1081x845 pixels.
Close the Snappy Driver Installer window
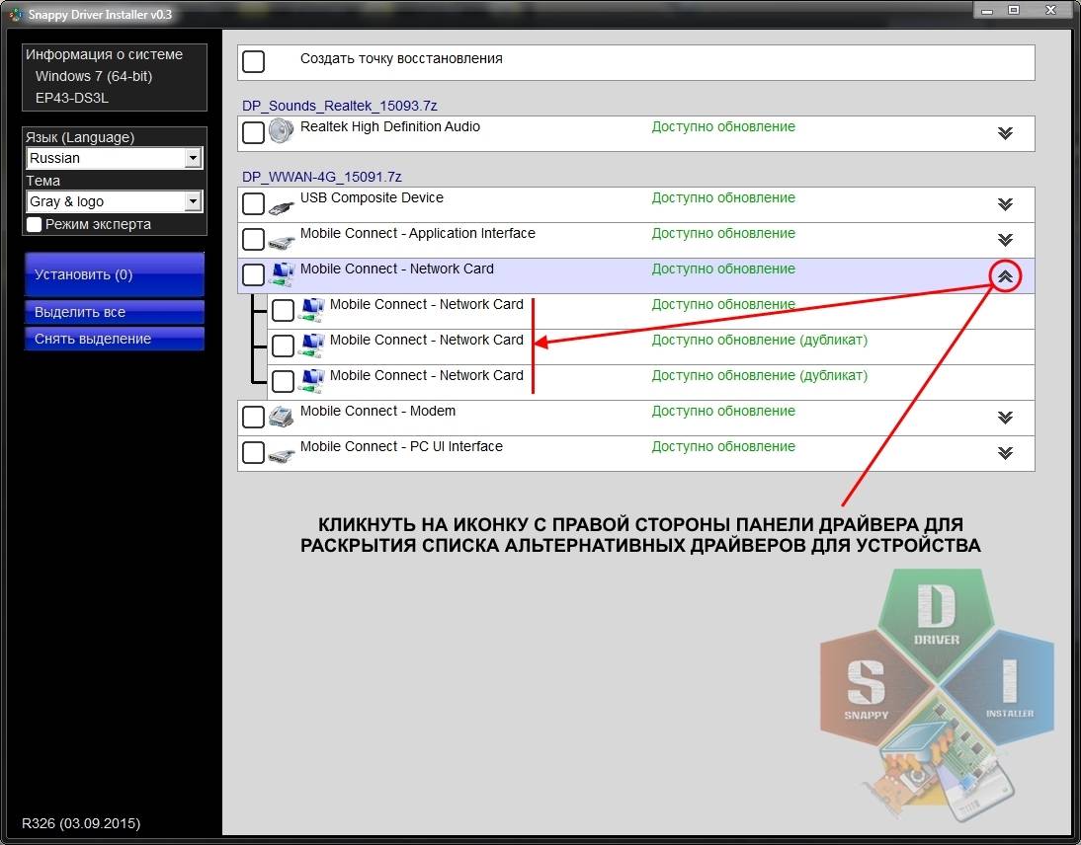pyautogui.click(x=1050, y=10)
